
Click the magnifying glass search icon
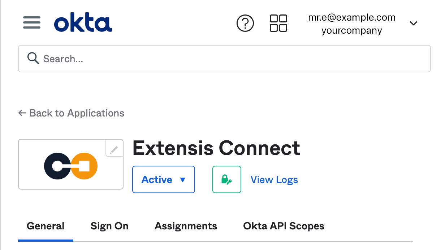click(x=33, y=58)
